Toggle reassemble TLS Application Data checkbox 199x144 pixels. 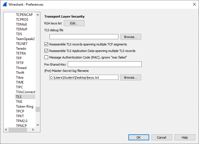click(x=46, y=51)
